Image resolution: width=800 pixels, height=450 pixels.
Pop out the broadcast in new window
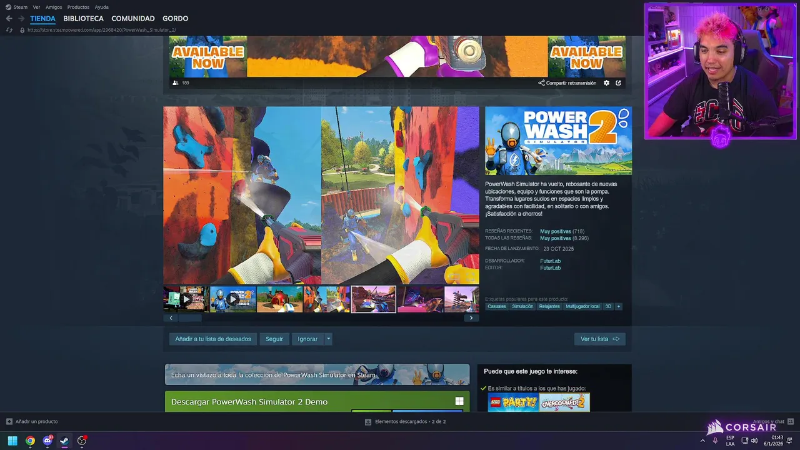tap(618, 82)
